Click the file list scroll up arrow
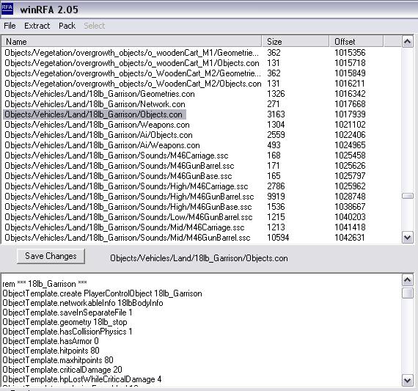Viewport: 418px width, 391px height. click(x=407, y=42)
